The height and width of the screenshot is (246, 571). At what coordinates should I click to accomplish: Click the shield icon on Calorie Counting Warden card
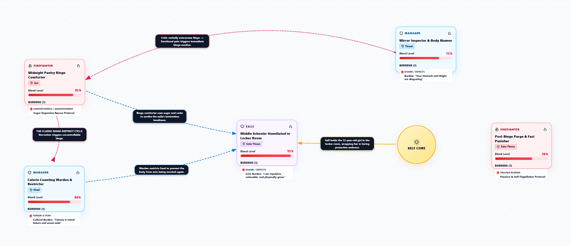[30, 172]
